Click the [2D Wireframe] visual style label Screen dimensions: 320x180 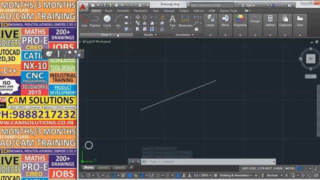click(x=101, y=41)
